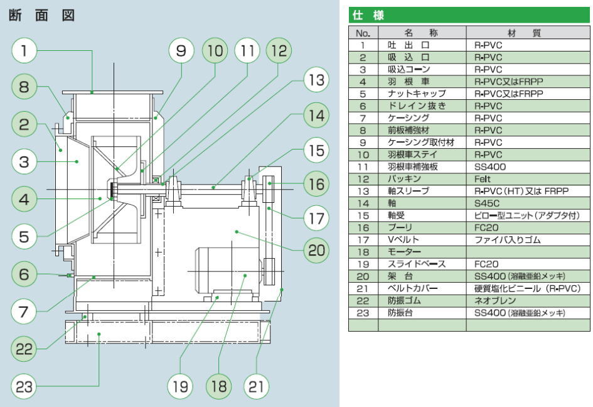593x407 pixels.
Task: Select callout circle 9 above the drawing
Action: coord(181,50)
